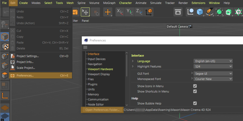Image resolution: width=243 pixels, height=121 pixels.
Task: Select Viewport Hardware in preferences tree
Action: point(100,69)
